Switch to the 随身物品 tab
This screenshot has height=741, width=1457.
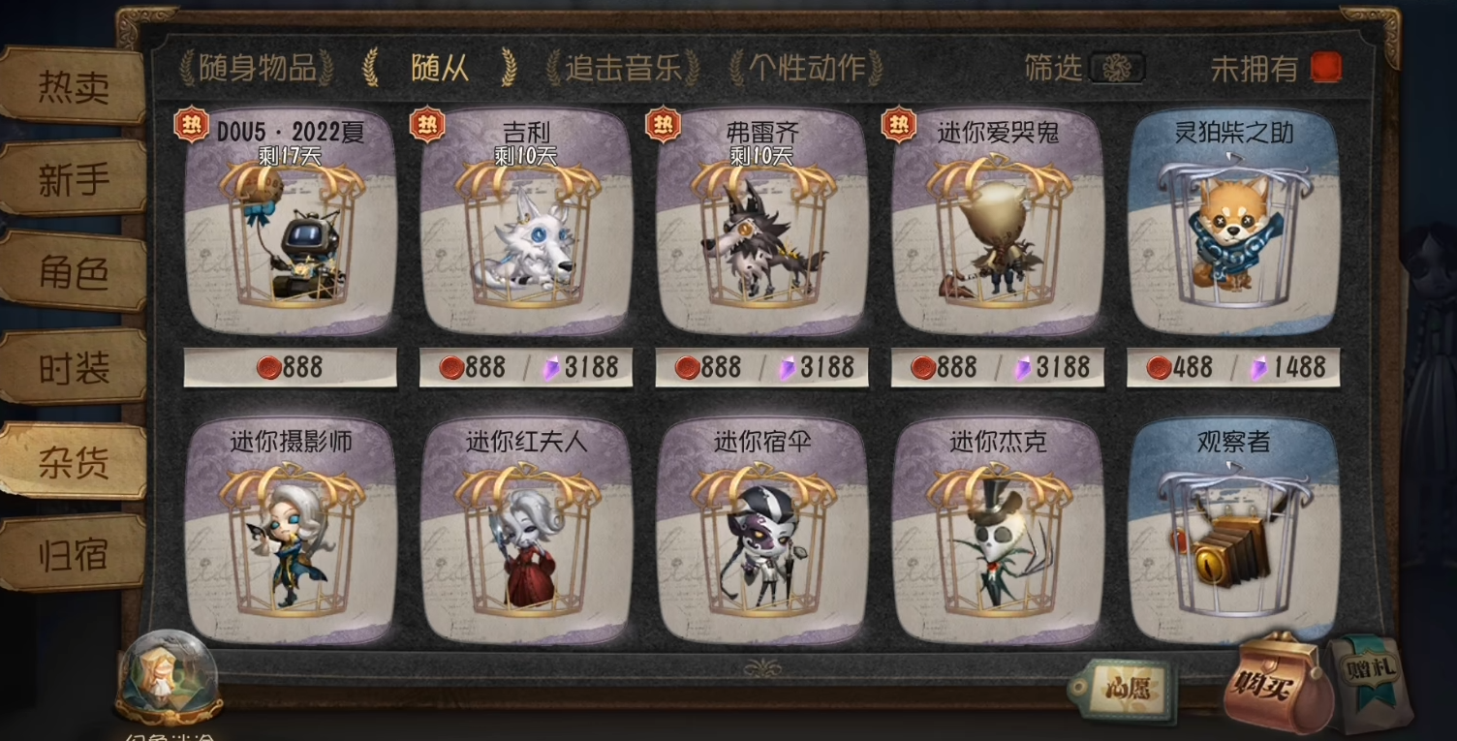coord(257,67)
